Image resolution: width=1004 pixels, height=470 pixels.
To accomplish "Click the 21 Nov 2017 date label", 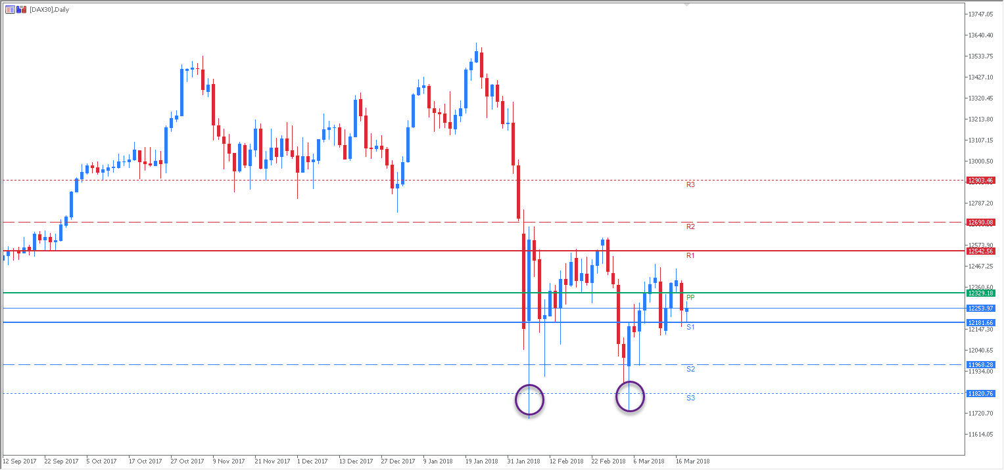I will tap(272, 461).
